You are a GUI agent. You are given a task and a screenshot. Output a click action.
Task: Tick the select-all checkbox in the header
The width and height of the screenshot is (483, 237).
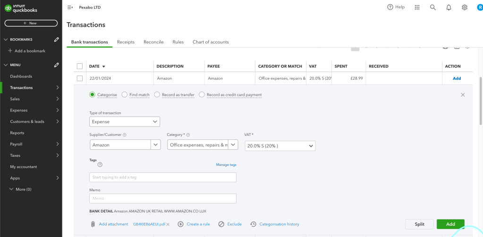click(80, 66)
